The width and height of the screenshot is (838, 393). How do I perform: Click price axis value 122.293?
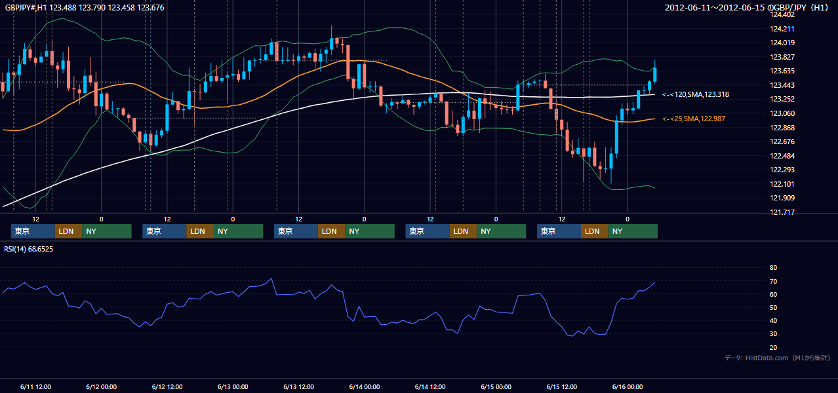point(782,170)
